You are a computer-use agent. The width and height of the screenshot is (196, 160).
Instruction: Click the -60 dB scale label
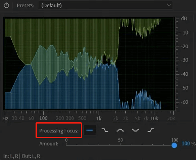pyautogui.click(x=185, y=102)
